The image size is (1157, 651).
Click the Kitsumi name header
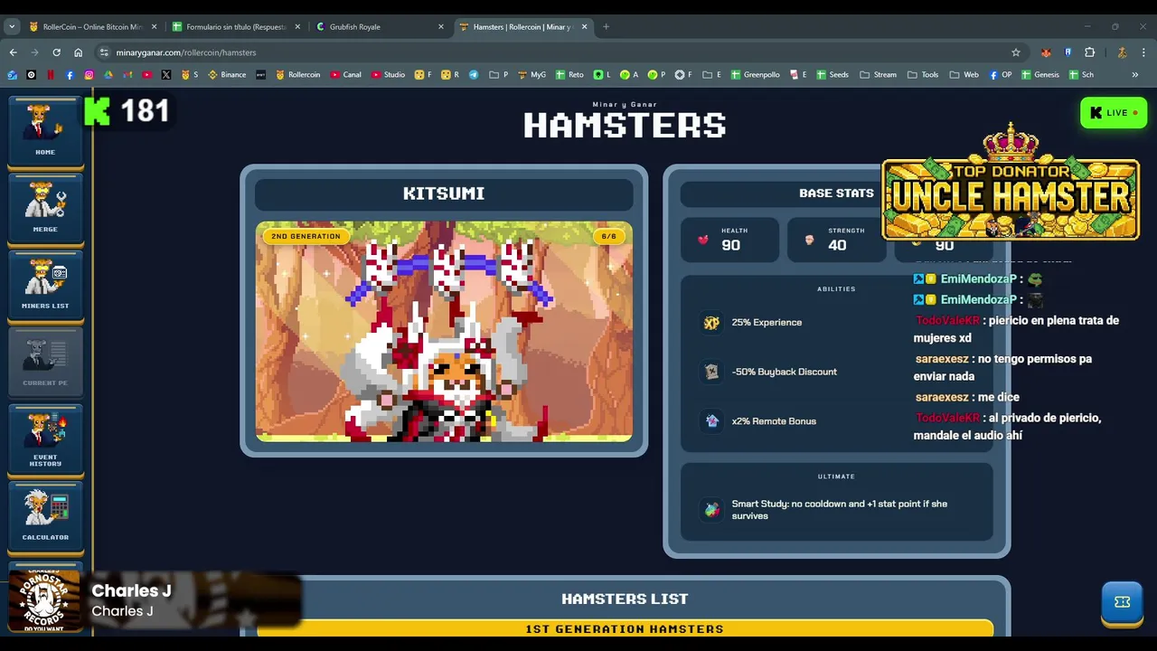444,193
